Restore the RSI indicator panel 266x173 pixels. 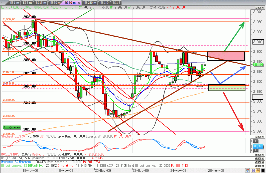pyautogui.click(x=256, y=158)
